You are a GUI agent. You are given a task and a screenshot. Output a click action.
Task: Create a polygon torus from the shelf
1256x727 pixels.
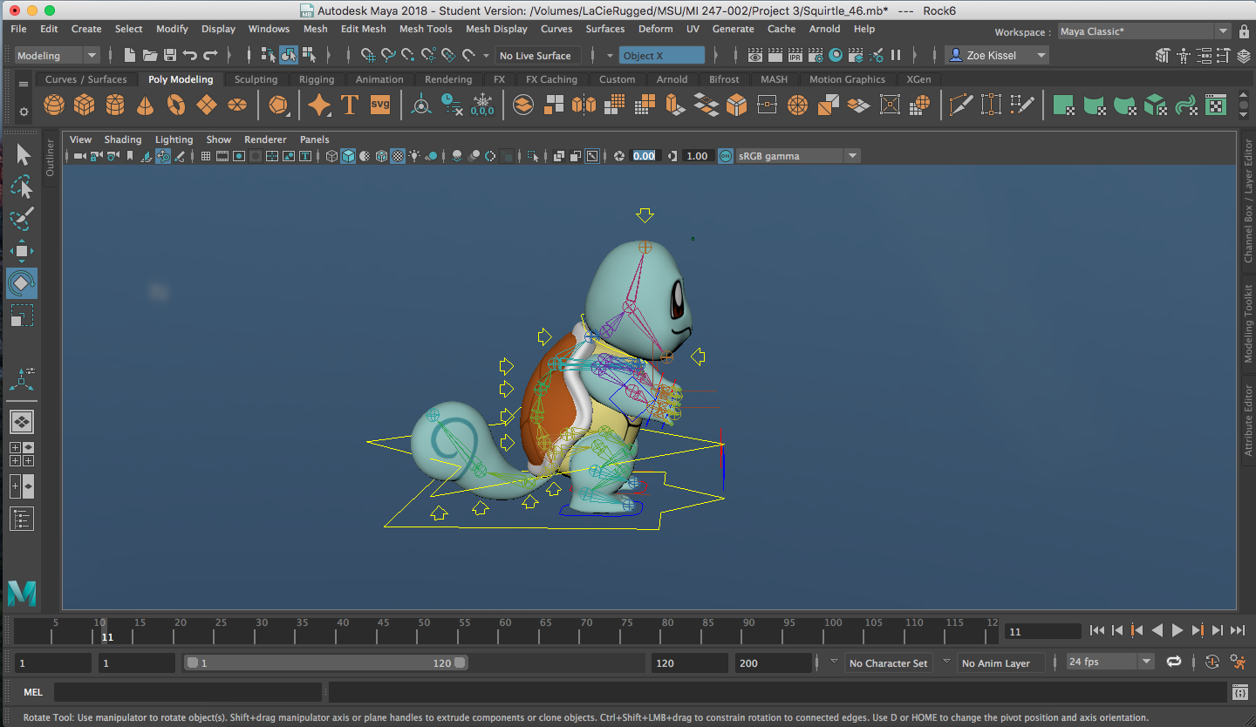[176, 105]
